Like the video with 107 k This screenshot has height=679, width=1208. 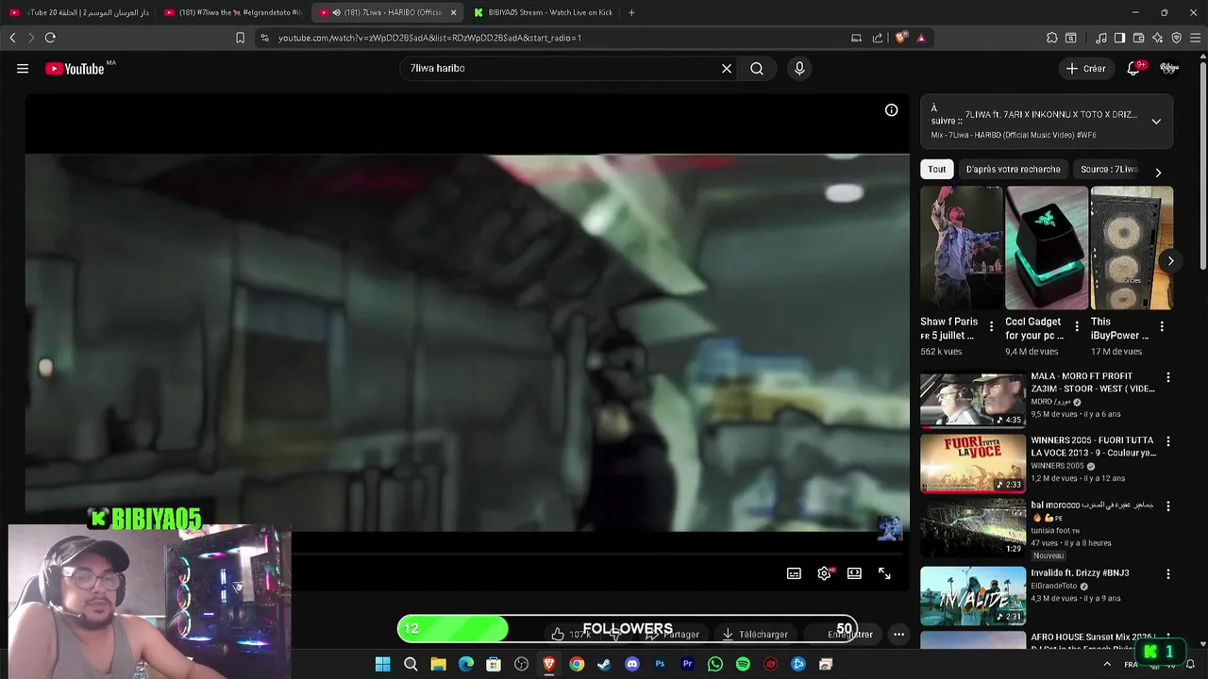point(570,635)
